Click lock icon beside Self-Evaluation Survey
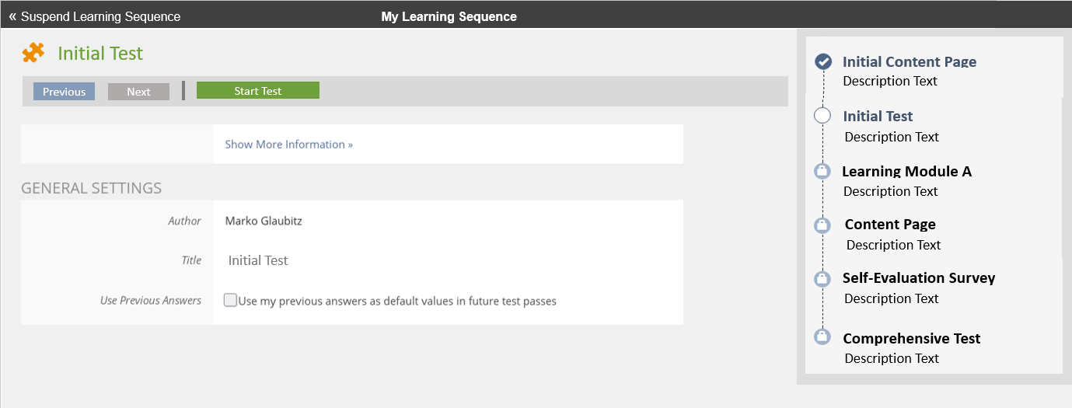The height and width of the screenshot is (408, 1072). pyautogui.click(x=822, y=278)
